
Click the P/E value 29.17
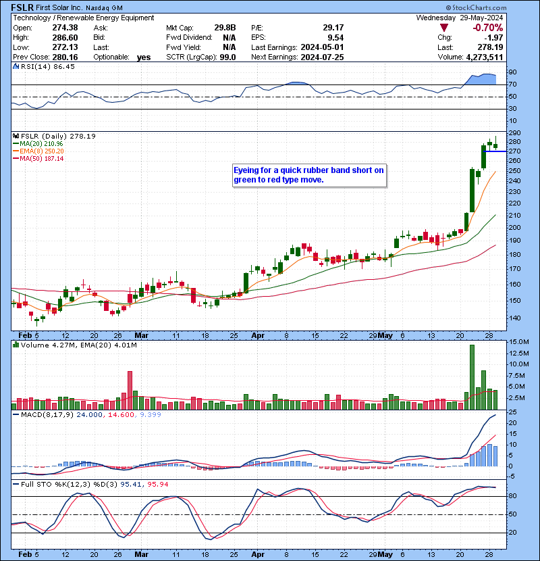tap(333, 28)
